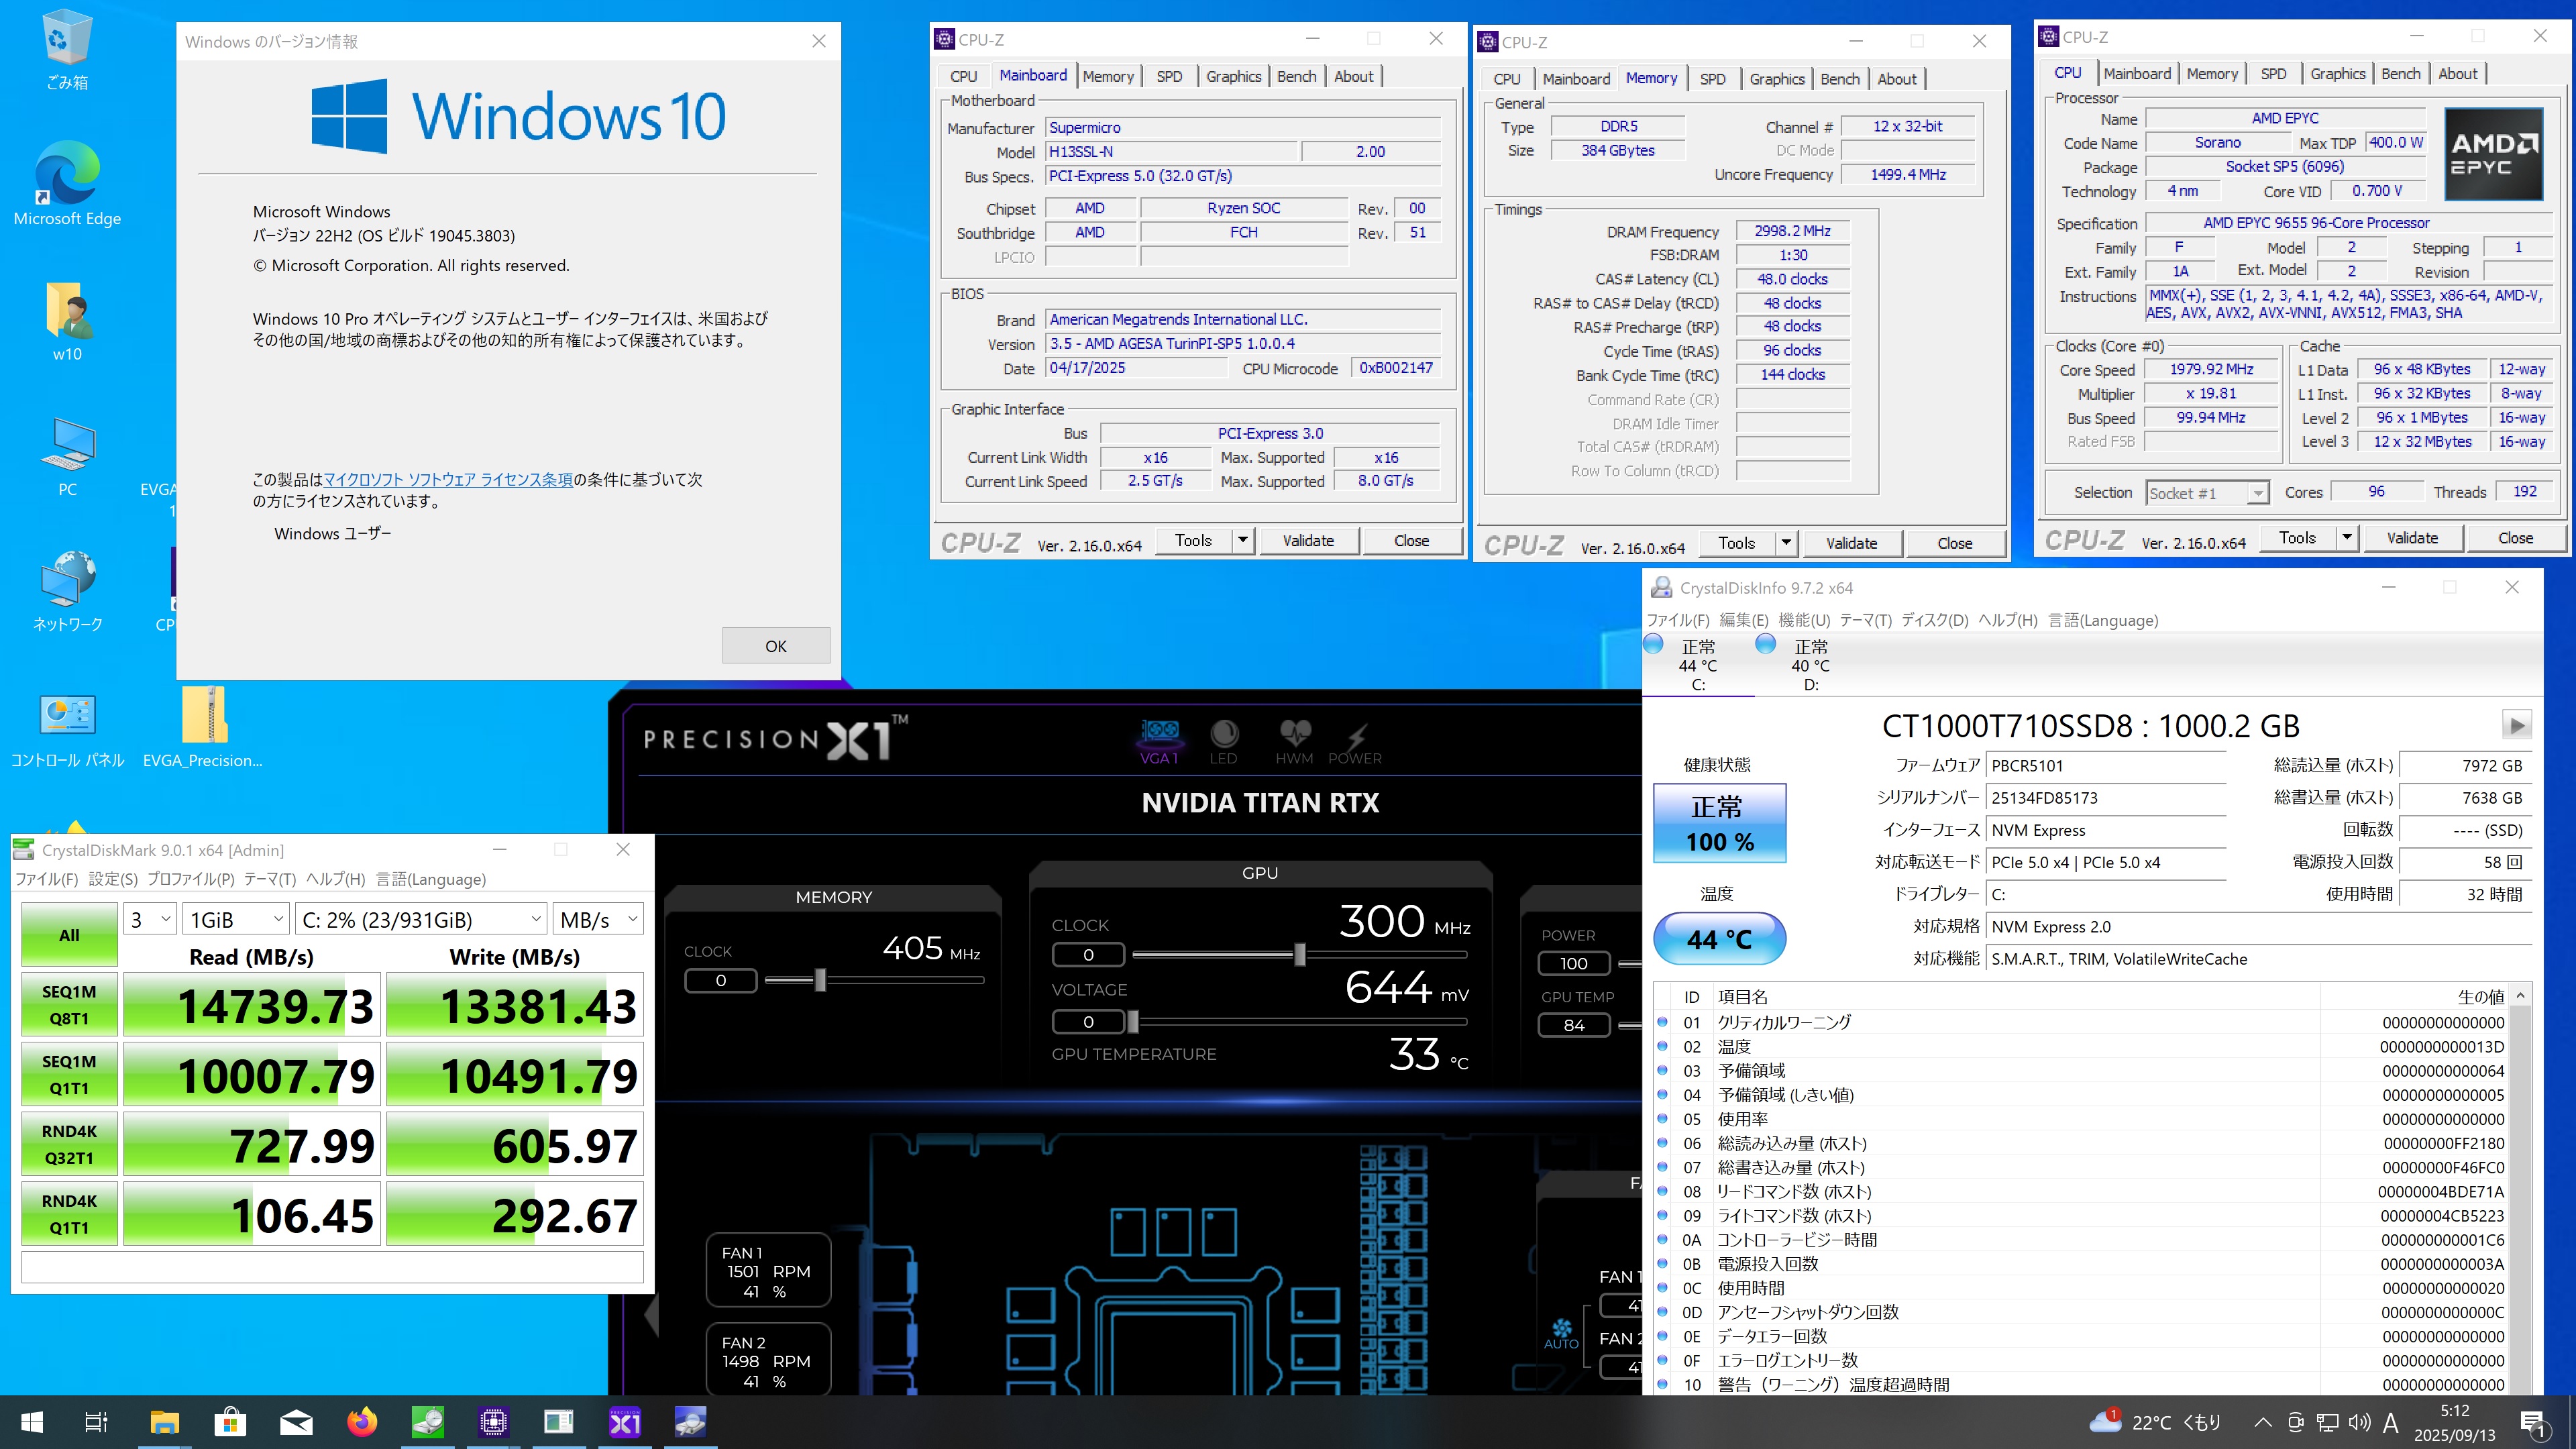Click the GPU clock offset slider
Screen dimensions: 2576x1449
tap(1299, 955)
